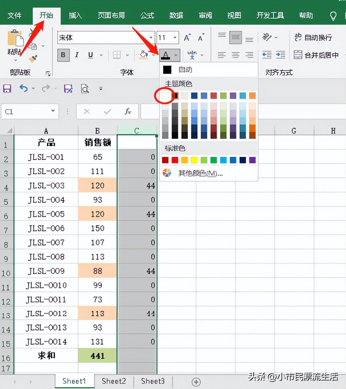The width and height of the screenshot is (346, 389).
Task: Select cell B16 containing 441
Action: [x=97, y=356]
